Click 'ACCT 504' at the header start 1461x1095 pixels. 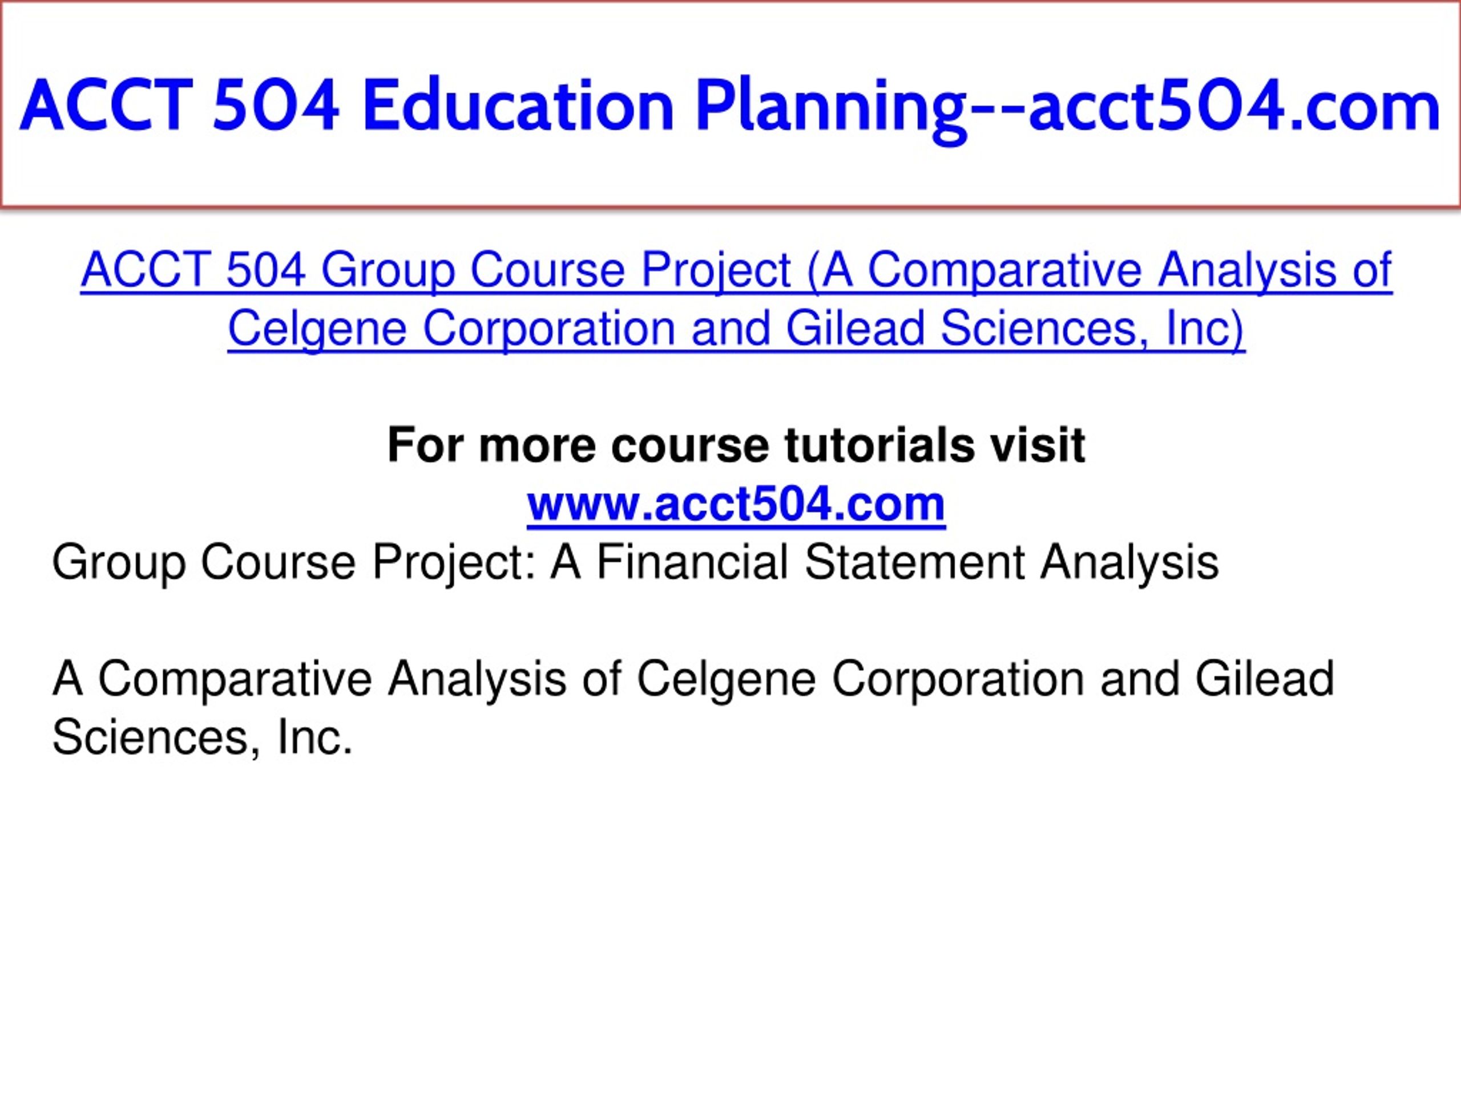pyautogui.click(x=180, y=106)
